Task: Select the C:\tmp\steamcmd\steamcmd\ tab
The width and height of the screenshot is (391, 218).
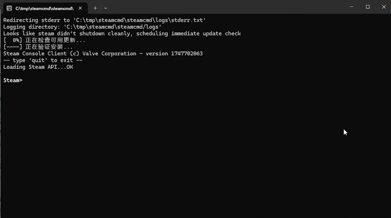Action: [45, 8]
